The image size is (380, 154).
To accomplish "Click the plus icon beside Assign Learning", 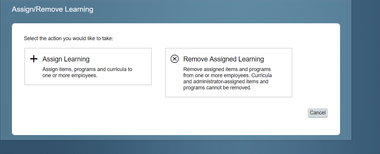I will [34, 59].
